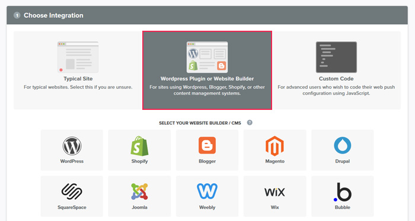This screenshot has width=415, height=221.
Task: Click the Shopify label text
Action: coord(139,161)
